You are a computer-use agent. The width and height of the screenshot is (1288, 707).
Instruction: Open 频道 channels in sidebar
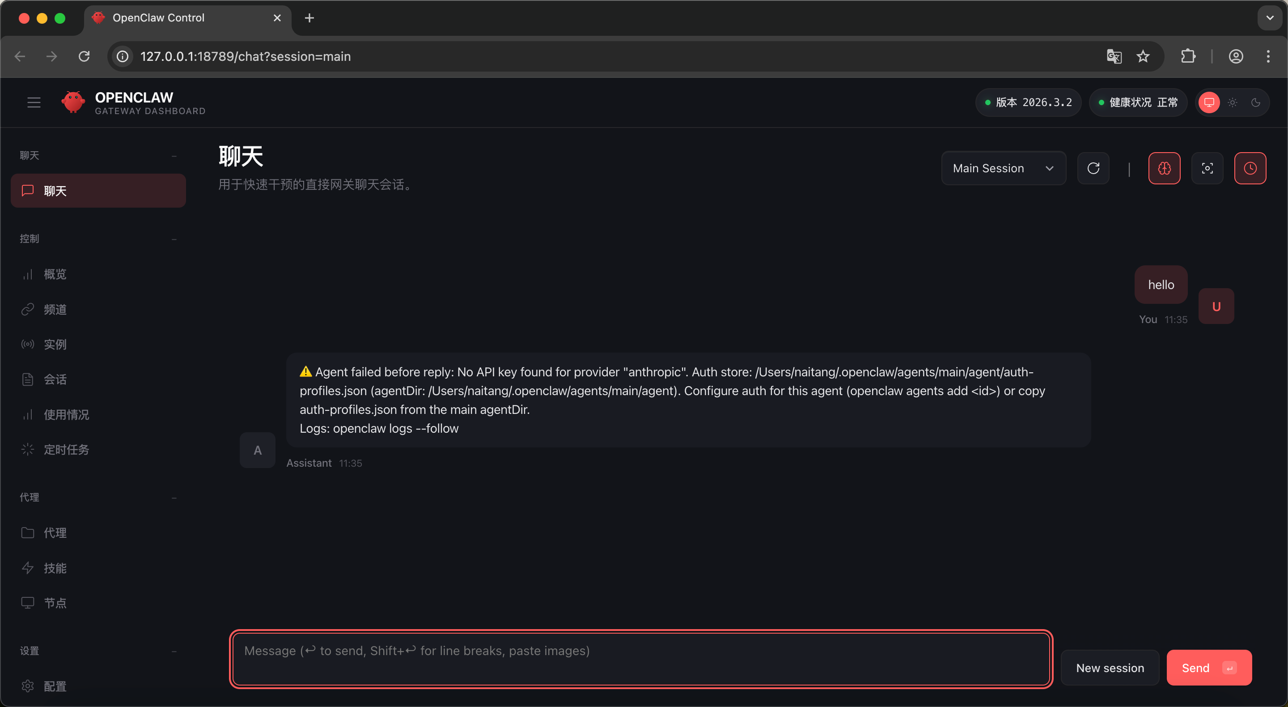(x=55, y=309)
